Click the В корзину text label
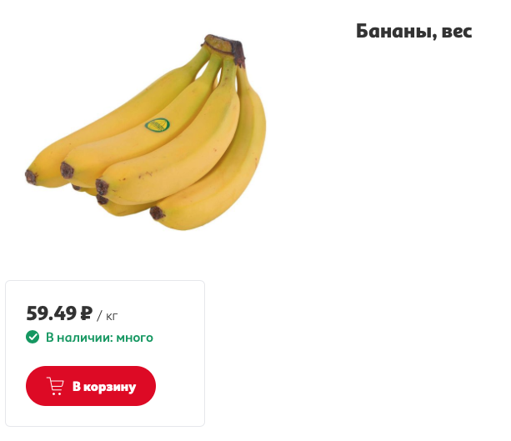The height and width of the screenshot is (441, 511). pos(104,387)
